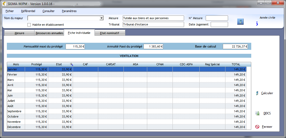Click in the N° Mesure input field

pyautogui.click(x=216, y=18)
